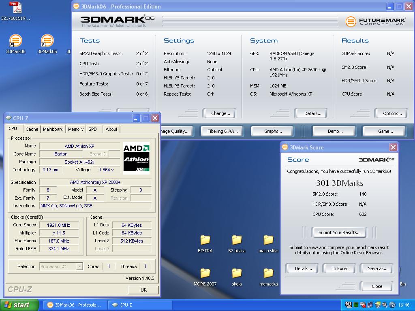Click the 301 3DMarks score text
Viewport: 415px width, 311px height.
tap(340, 183)
